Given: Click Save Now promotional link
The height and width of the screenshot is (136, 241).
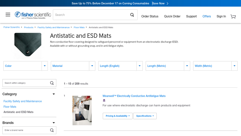Looking at the screenshot, I should pos(158,3).
